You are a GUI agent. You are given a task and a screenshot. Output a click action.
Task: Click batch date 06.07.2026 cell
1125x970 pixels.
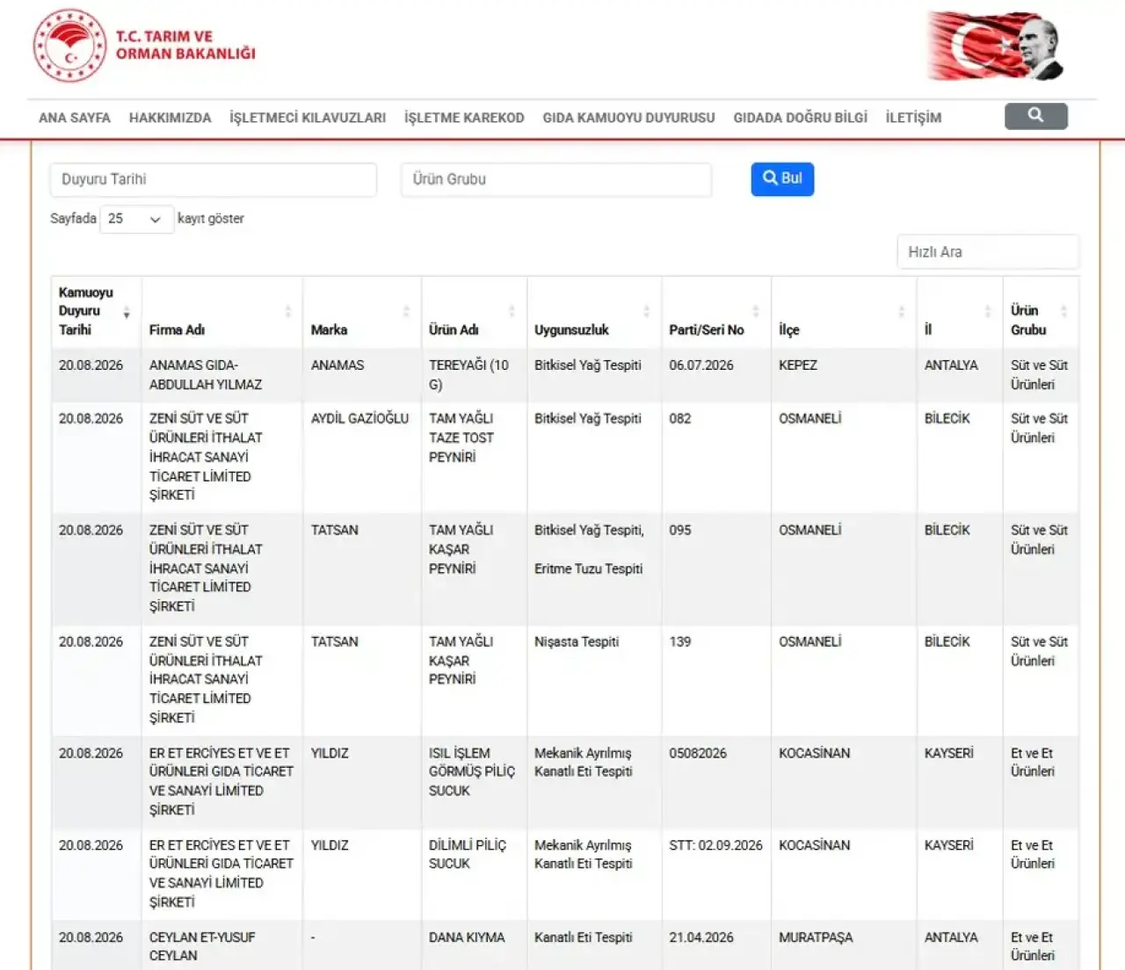tap(715, 375)
